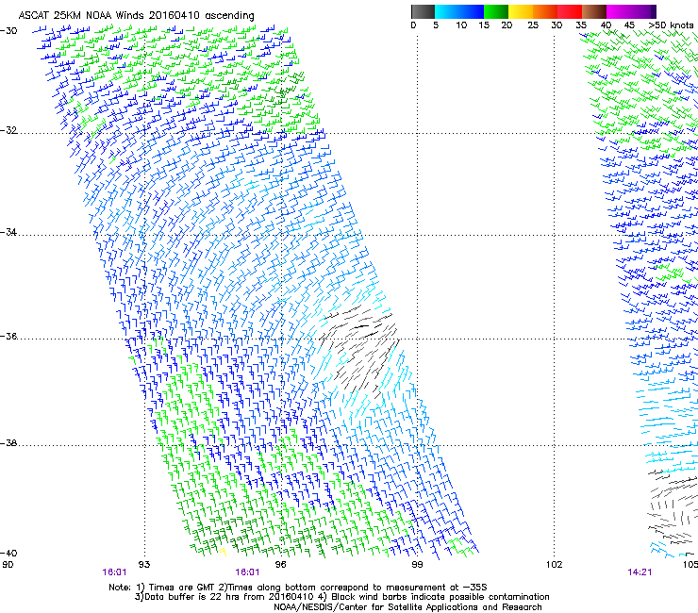The height and width of the screenshot is (613, 698).
Task: Click the legend tick label '25'
Action: [x=533, y=25]
